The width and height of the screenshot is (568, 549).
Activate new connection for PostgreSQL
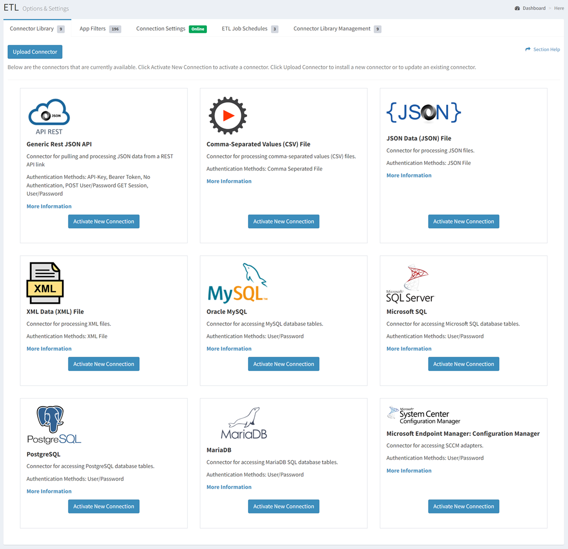click(104, 507)
